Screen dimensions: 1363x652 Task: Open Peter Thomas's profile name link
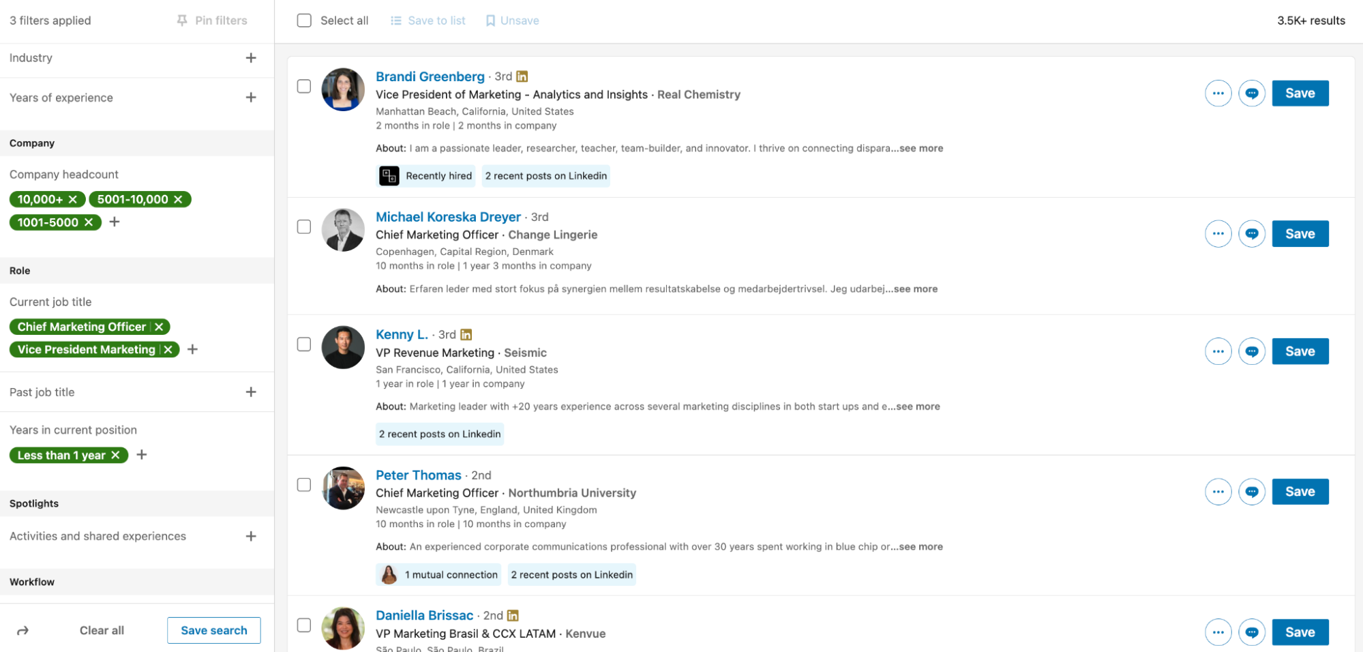pyautogui.click(x=419, y=475)
